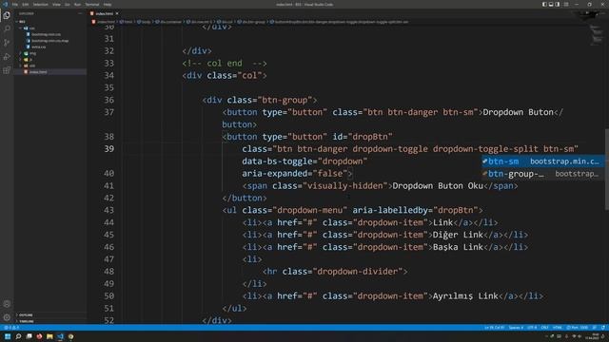Image resolution: width=609 pixels, height=342 pixels.
Task: Click Visual Studio Code taskbar icon
Action: (x=60, y=336)
